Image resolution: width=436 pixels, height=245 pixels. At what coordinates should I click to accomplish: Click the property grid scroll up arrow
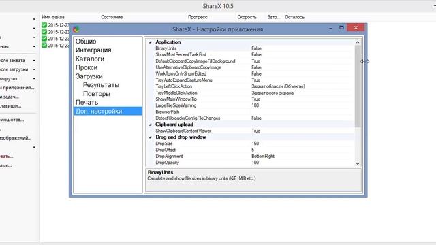358,42
